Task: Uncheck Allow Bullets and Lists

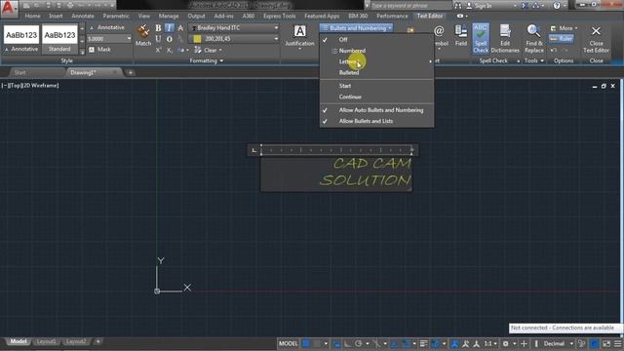Action: pos(376,121)
